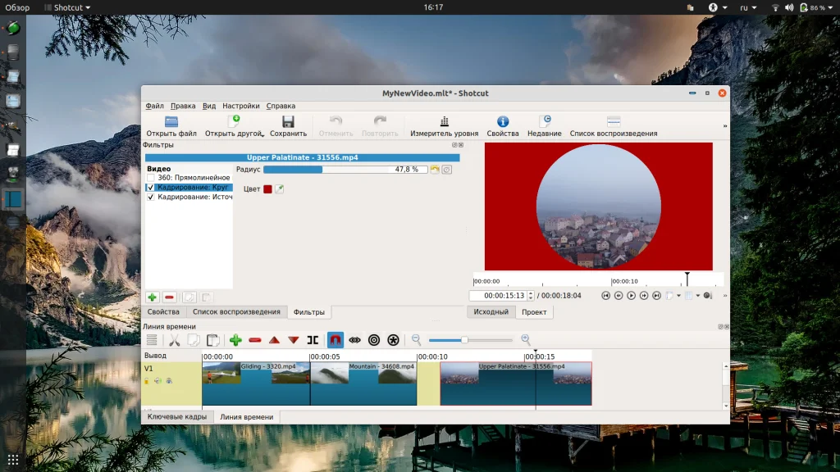Click the timeline lift up-arrow icon
Screen dimensions: 840x472
coord(274,340)
